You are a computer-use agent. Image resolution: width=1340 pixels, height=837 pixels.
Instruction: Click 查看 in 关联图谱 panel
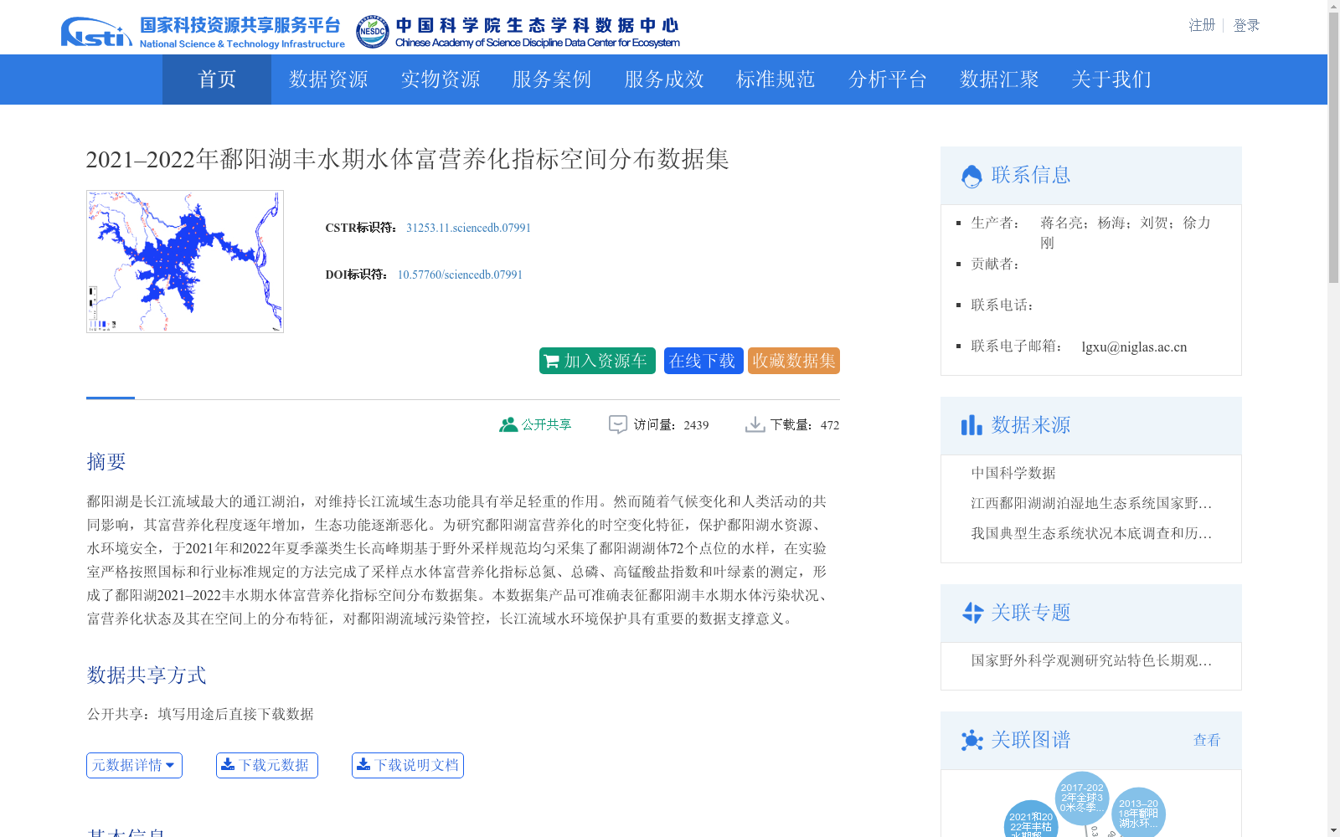point(1207,740)
